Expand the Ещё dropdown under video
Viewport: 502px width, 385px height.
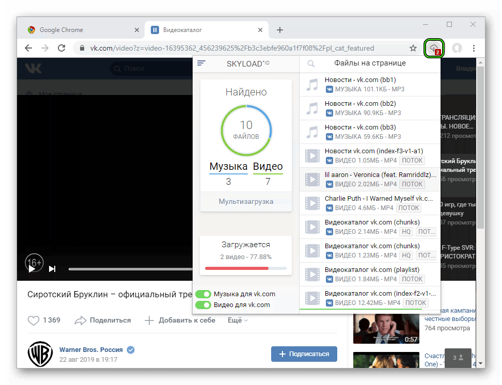click(x=238, y=320)
